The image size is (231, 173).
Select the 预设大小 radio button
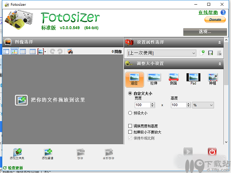click(x=130, y=113)
